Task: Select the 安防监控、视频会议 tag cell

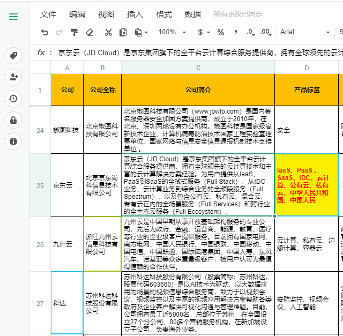Action: click(307, 303)
